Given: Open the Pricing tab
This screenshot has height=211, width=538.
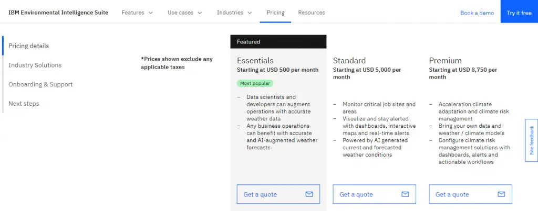Looking at the screenshot, I should [x=275, y=13].
